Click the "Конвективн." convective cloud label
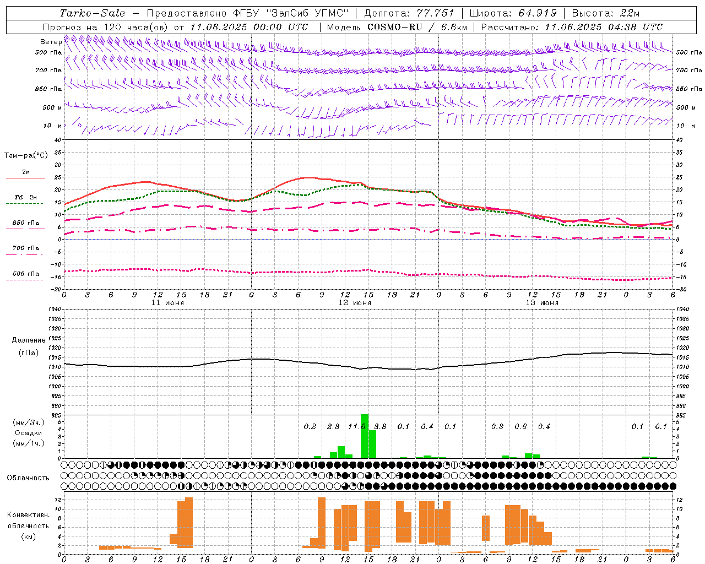This screenshot has height=564, width=705. pyautogui.click(x=28, y=515)
